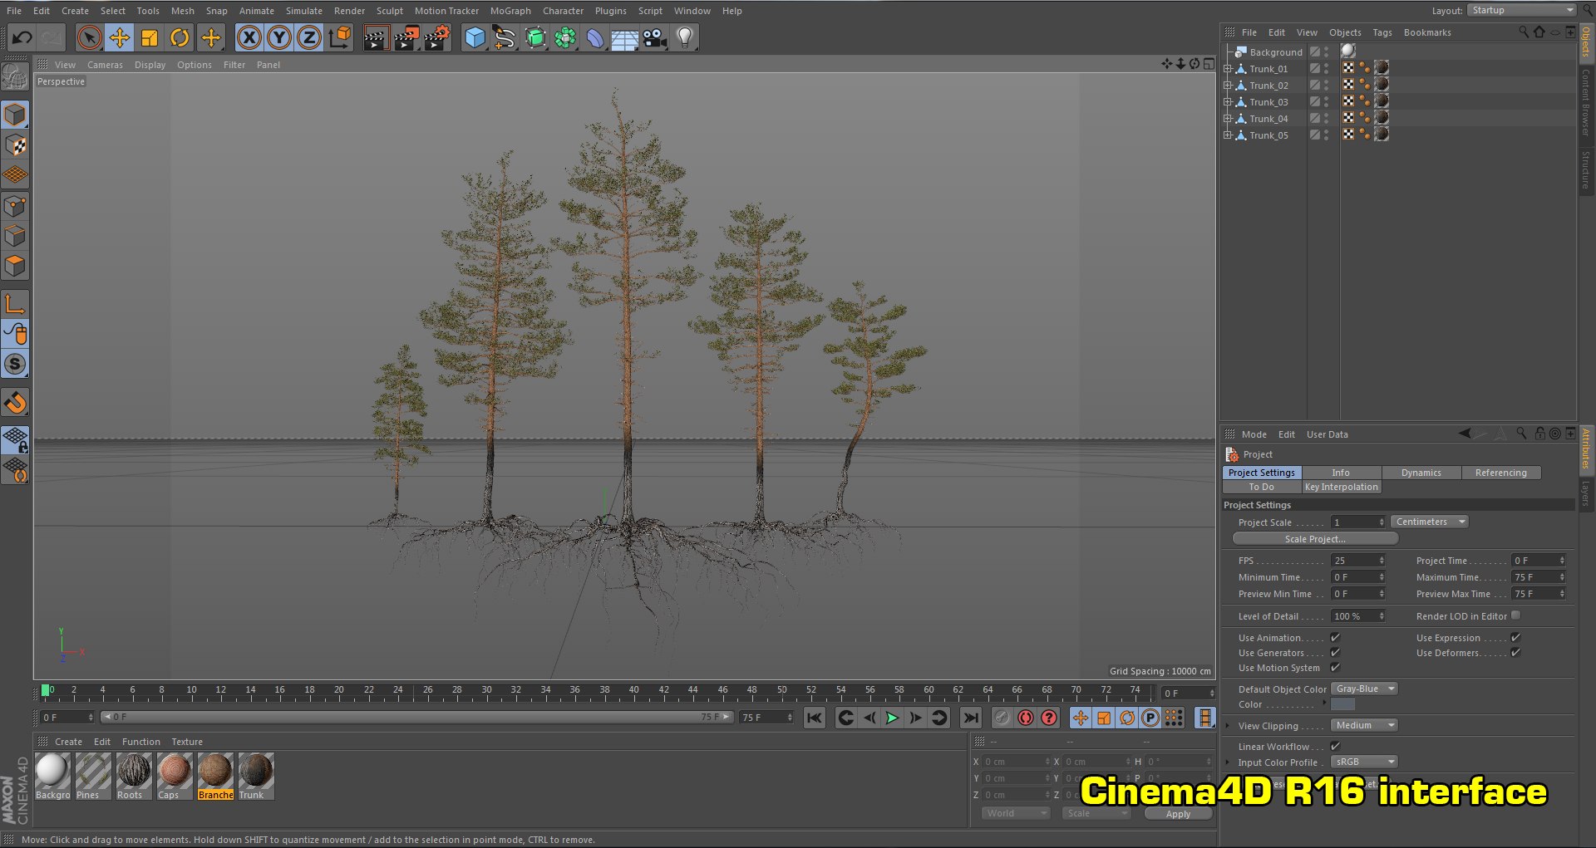The image size is (1596, 848).
Task: Enable Texture mode in left sidebar
Action: [x=16, y=145]
